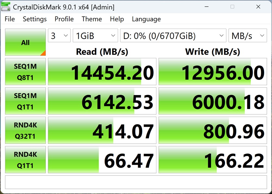Open the Settings menu
Image resolution: width=272 pixels, height=194 pixels.
click(35, 19)
